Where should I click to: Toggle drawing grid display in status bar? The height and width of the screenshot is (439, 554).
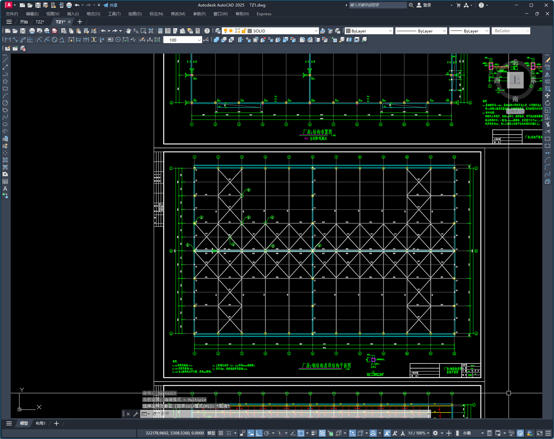click(x=221, y=433)
